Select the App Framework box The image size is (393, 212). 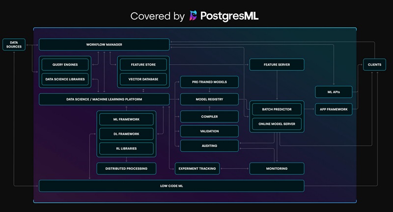(x=334, y=109)
